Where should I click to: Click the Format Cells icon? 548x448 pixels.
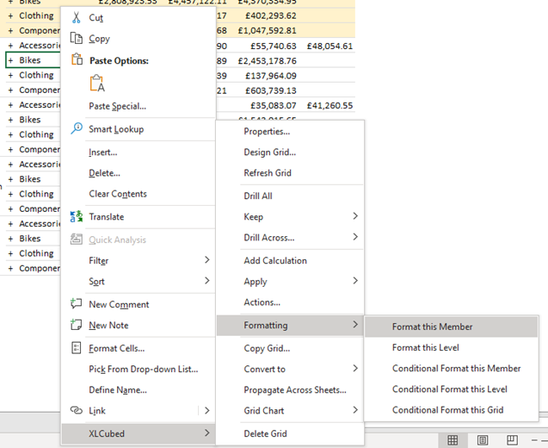coord(77,349)
